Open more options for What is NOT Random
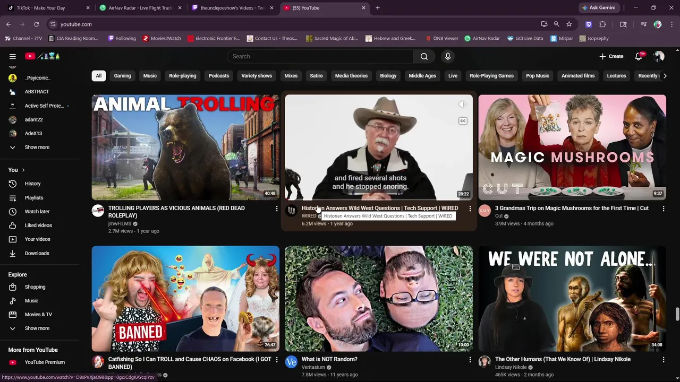This screenshot has height=382, width=680. click(470, 360)
